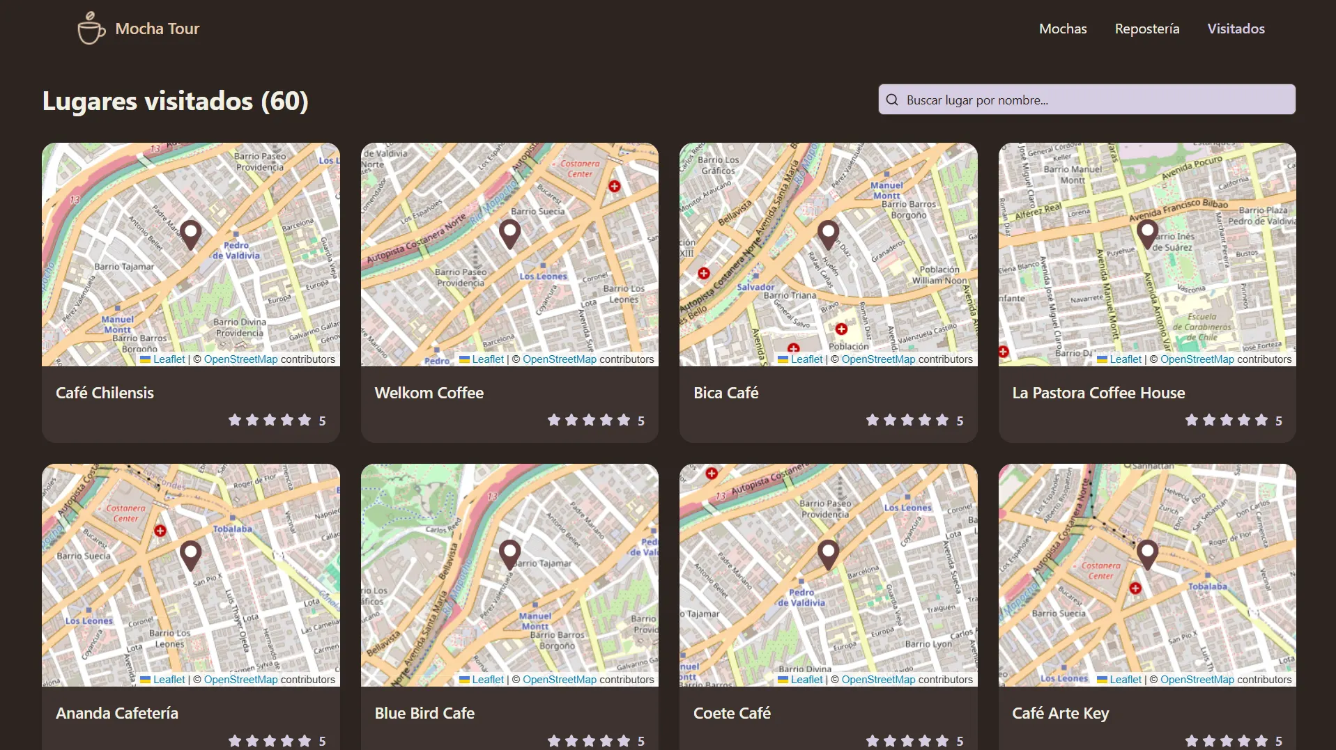Click the 'Bica Café' place name
Image resolution: width=1336 pixels, height=750 pixels.
726,393
